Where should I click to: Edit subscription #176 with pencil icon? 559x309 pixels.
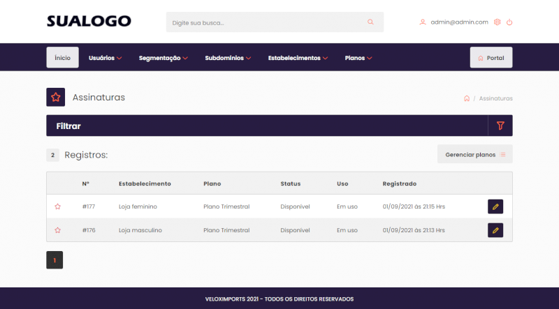coord(495,229)
